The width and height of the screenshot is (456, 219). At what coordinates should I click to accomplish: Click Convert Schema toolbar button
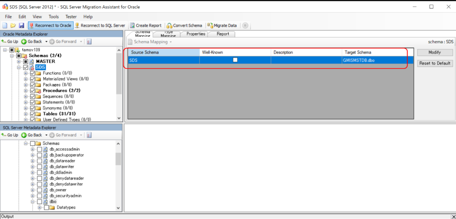184,25
